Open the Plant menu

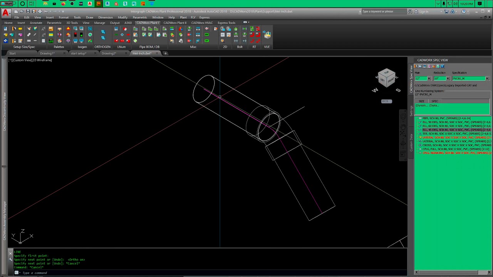(183, 17)
